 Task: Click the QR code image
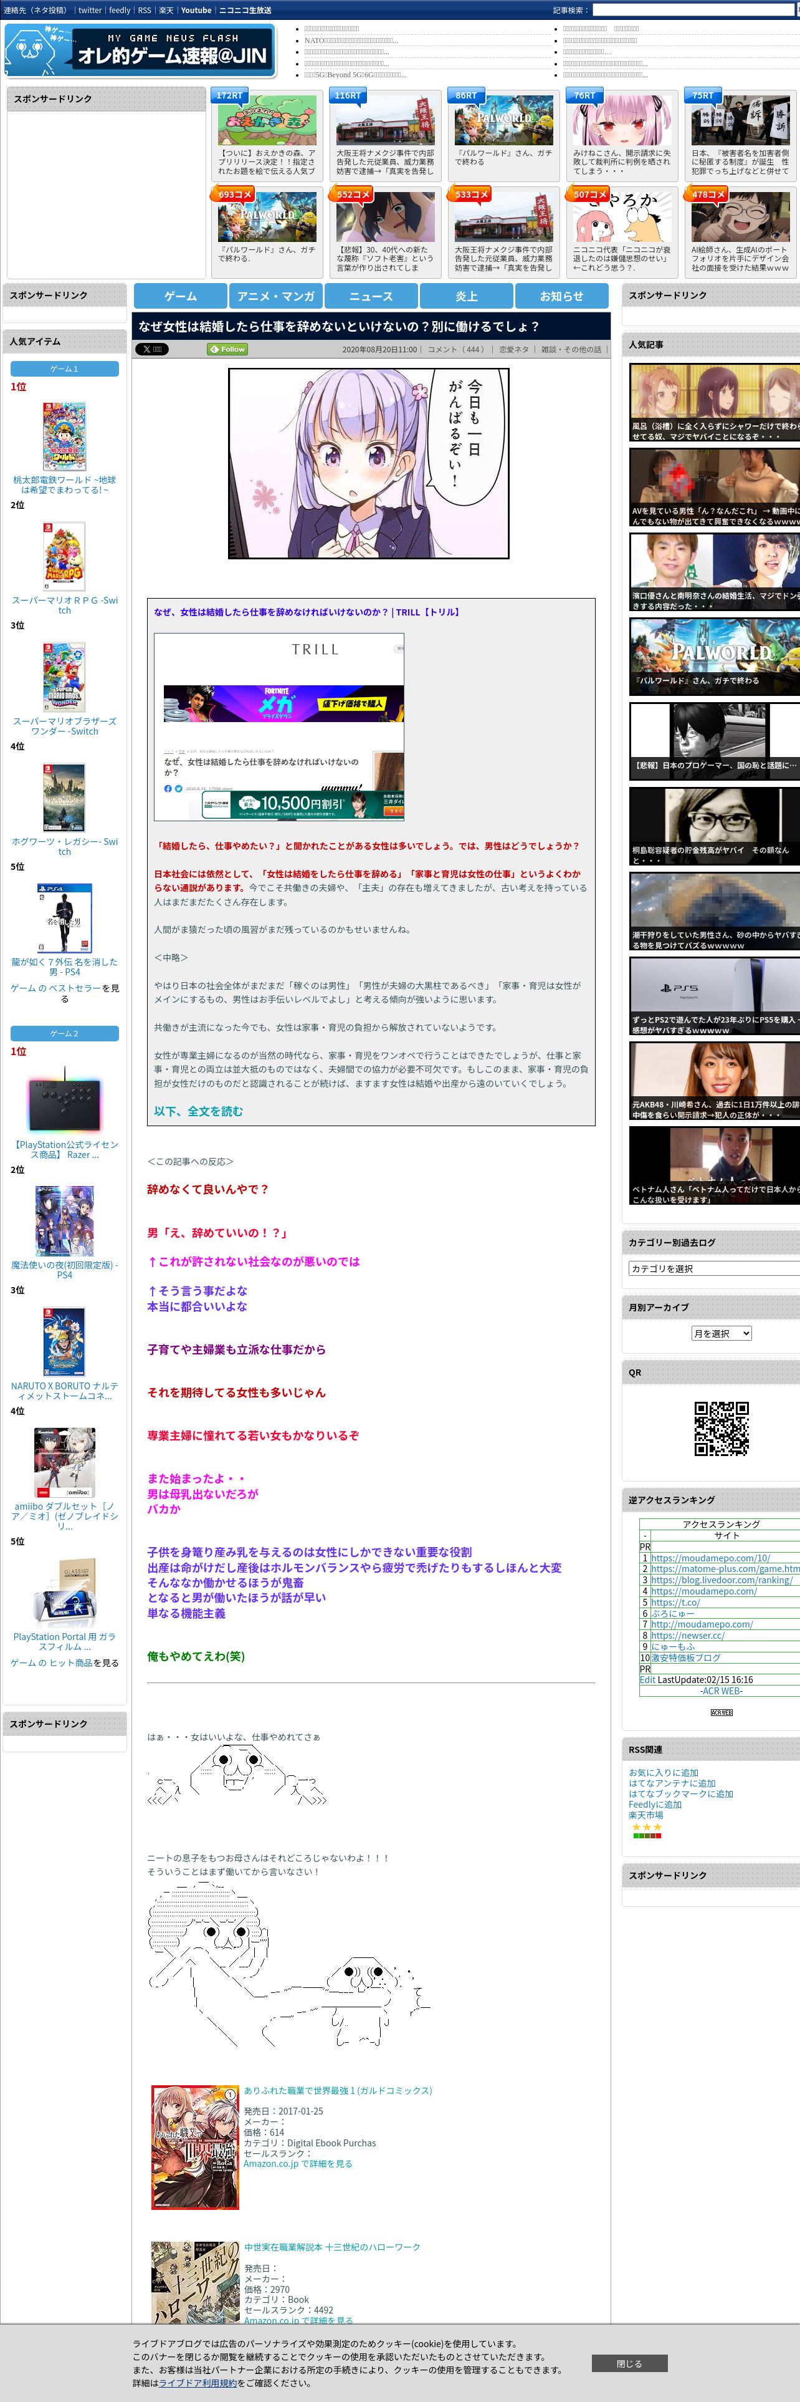[x=721, y=1427]
